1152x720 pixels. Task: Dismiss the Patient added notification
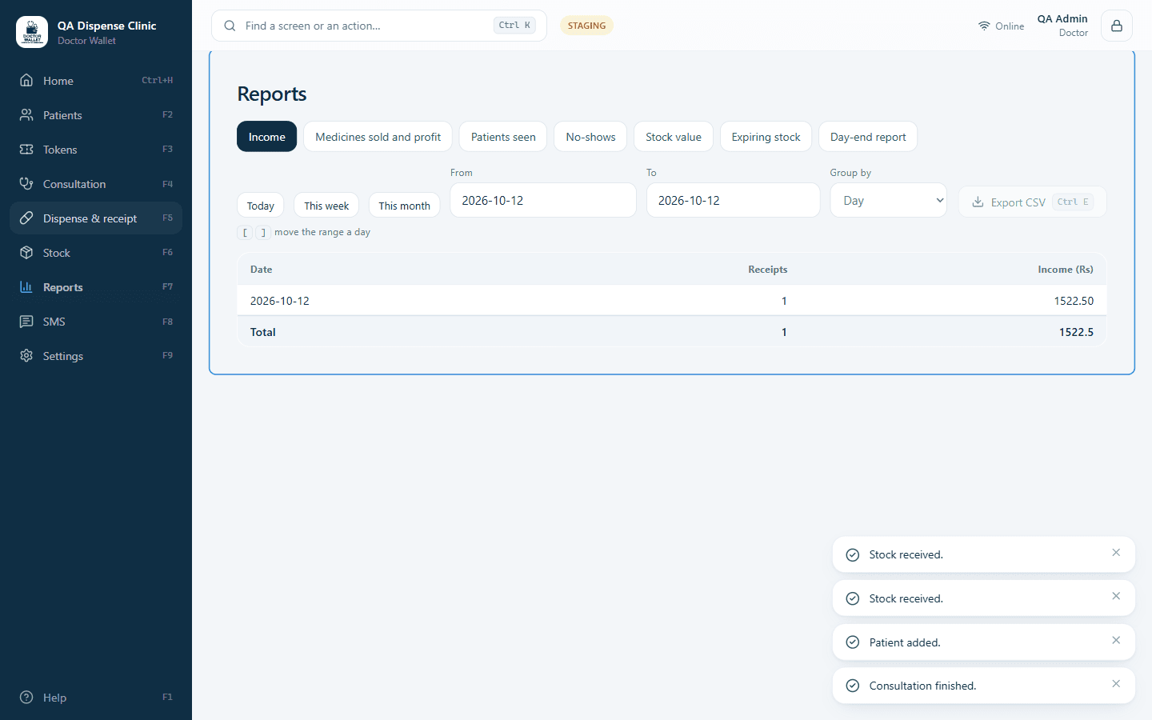tap(1116, 641)
